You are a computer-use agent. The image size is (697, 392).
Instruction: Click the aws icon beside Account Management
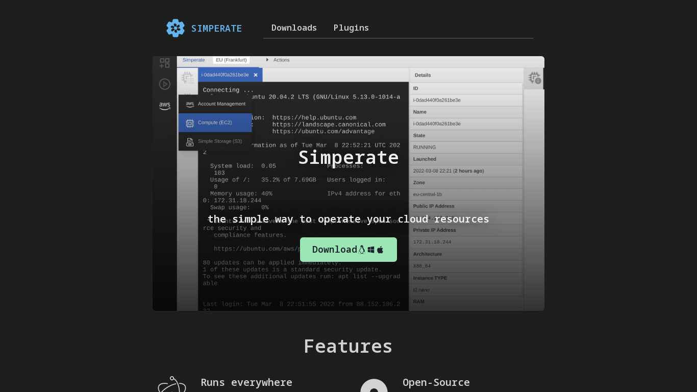(190, 104)
